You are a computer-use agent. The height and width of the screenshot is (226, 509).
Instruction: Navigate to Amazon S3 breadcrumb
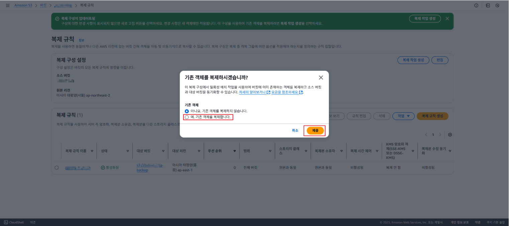[23, 6]
